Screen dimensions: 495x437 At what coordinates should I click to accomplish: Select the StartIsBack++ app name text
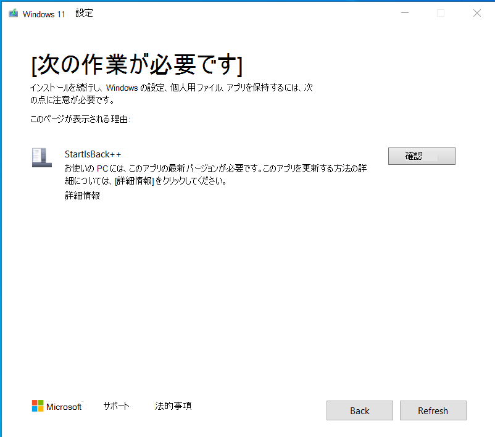click(x=93, y=154)
